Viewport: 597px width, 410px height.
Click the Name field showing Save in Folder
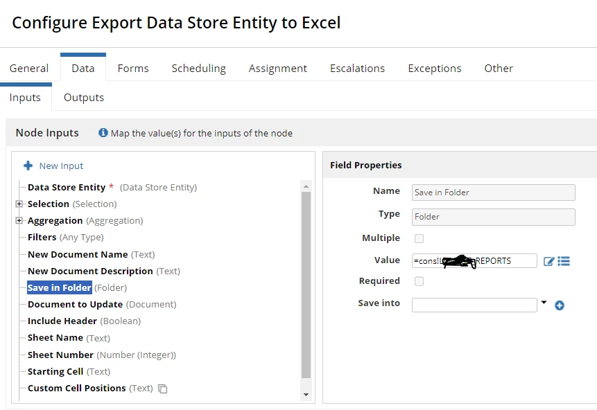(494, 193)
